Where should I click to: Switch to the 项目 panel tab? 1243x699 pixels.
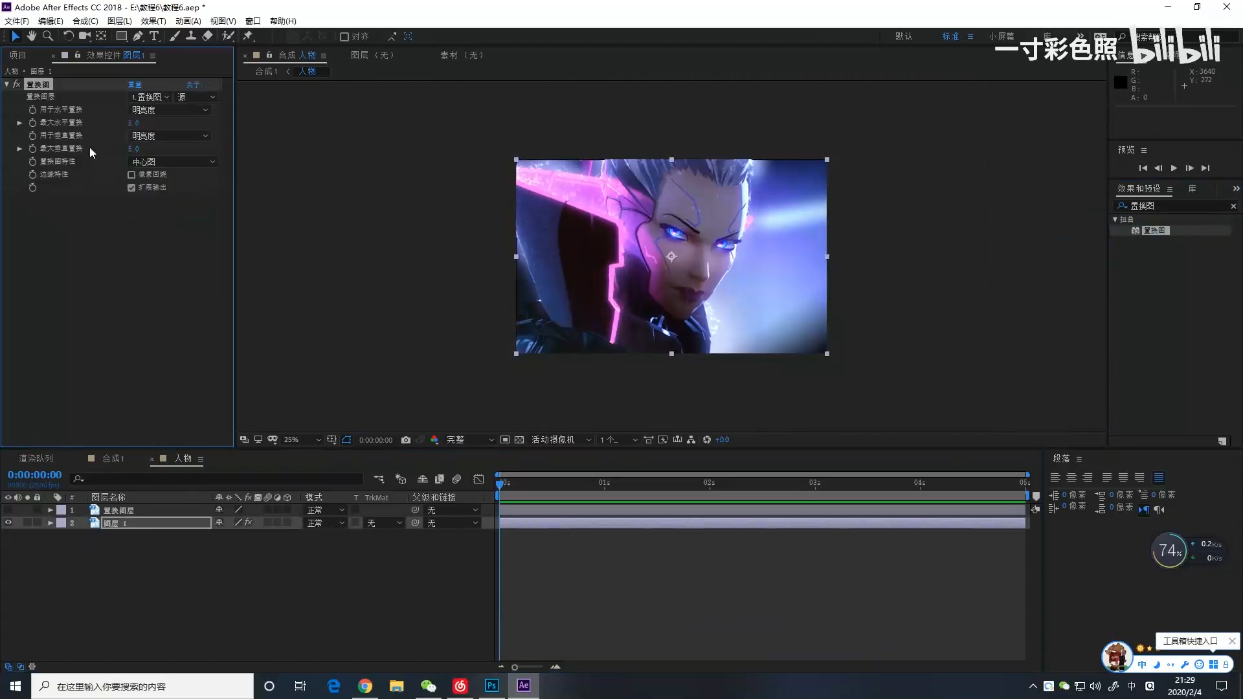pos(17,55)
